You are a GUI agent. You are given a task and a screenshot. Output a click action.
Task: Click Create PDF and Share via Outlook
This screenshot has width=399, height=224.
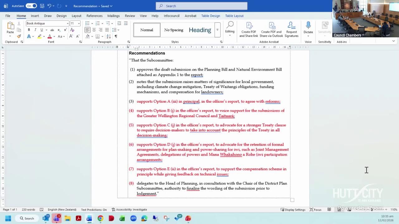[271, 30]
